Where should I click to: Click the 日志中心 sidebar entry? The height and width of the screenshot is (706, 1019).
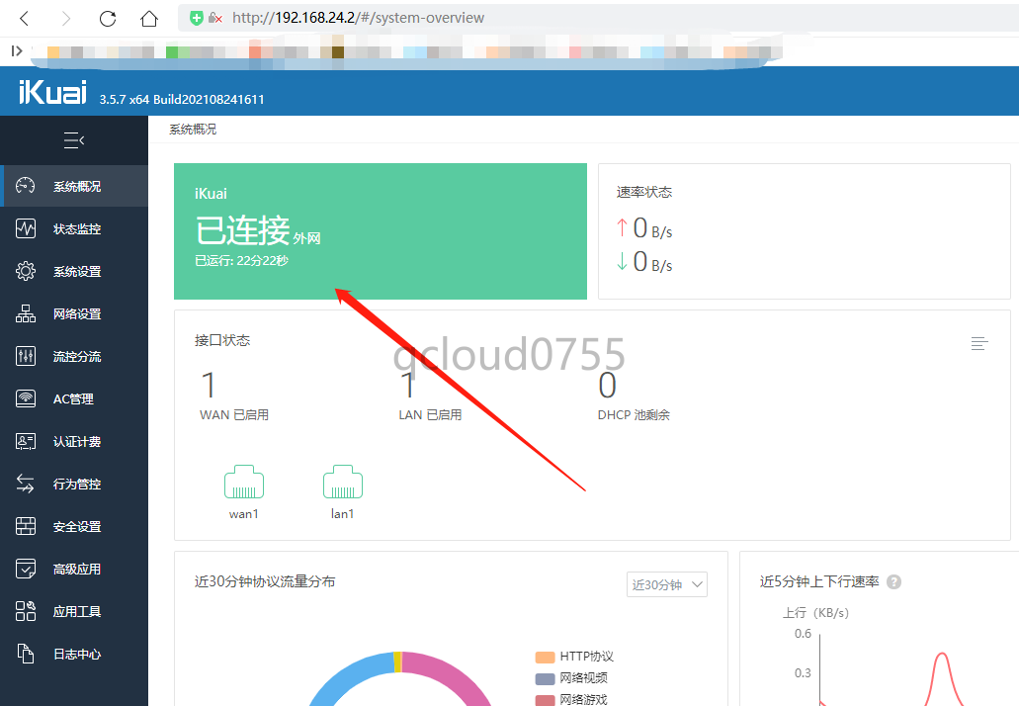pyautogui.click(x=76, y=655)
